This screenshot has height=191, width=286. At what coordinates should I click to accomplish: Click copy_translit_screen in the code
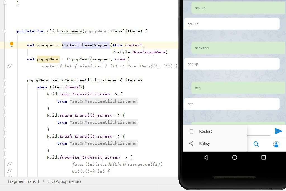click(85, 94)
